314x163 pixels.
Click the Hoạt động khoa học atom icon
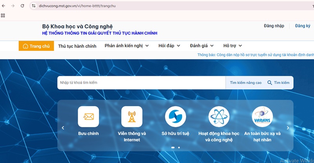pyautogui.click(x=219, y=116)
